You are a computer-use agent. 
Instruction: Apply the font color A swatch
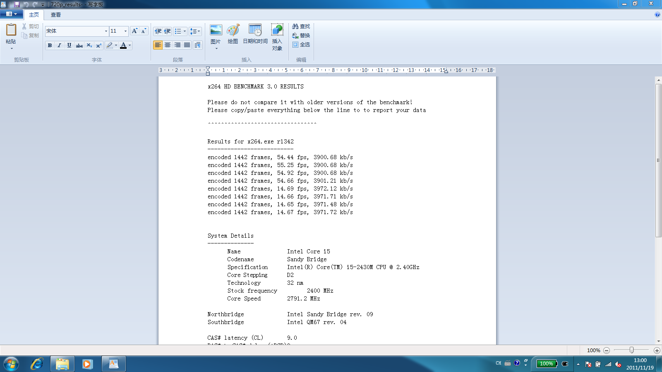(123, 45)
